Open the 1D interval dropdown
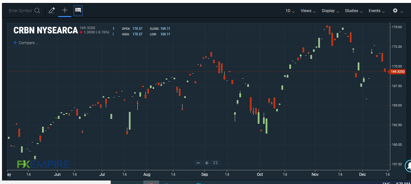Image resolution: width=411 pixels, height=184 pixels. 290,11
